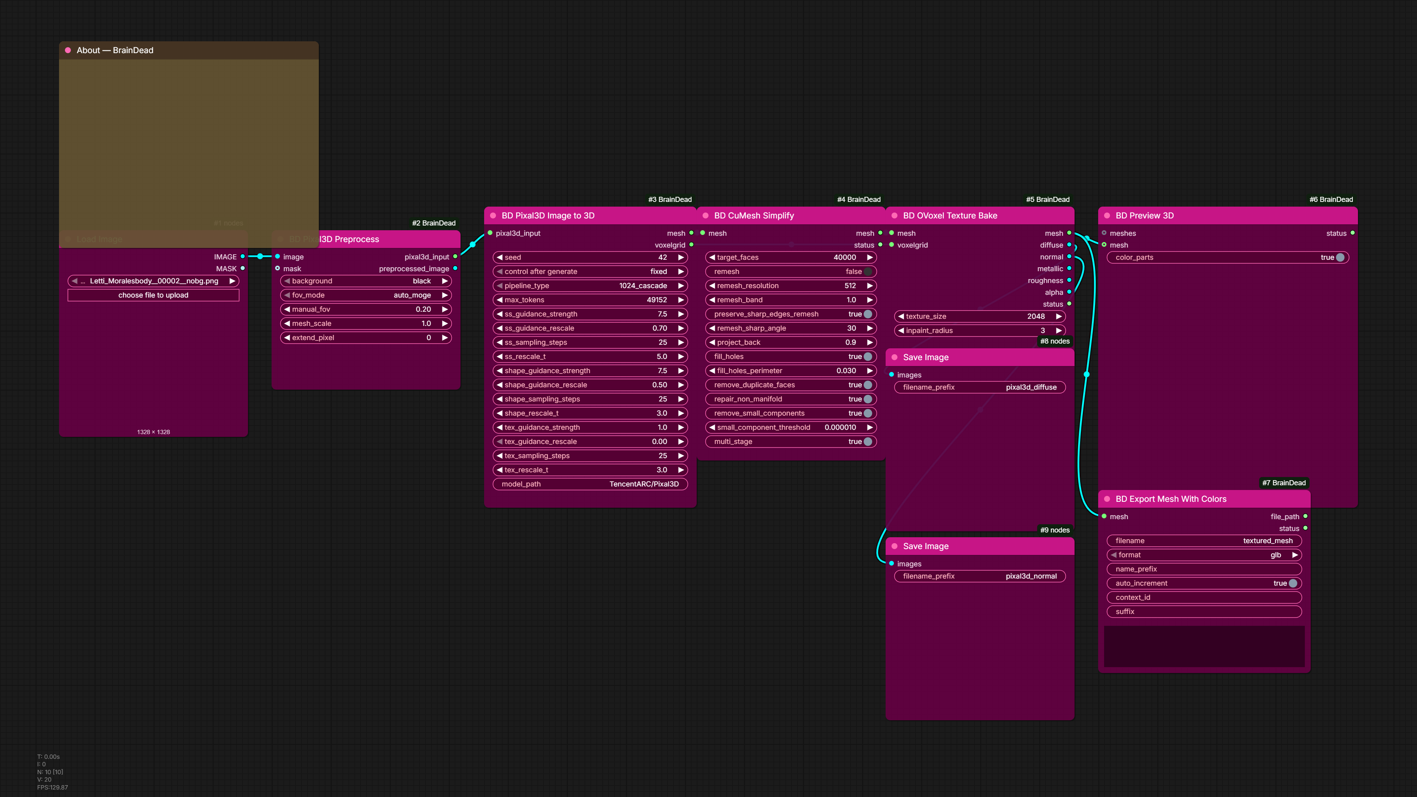Advance pipeline_type option with right arrow
Viewport: 1417px width, 797px height.
click(681, 286)
